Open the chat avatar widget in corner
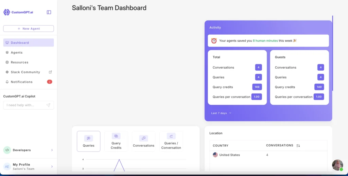 [x=337, y=165]
